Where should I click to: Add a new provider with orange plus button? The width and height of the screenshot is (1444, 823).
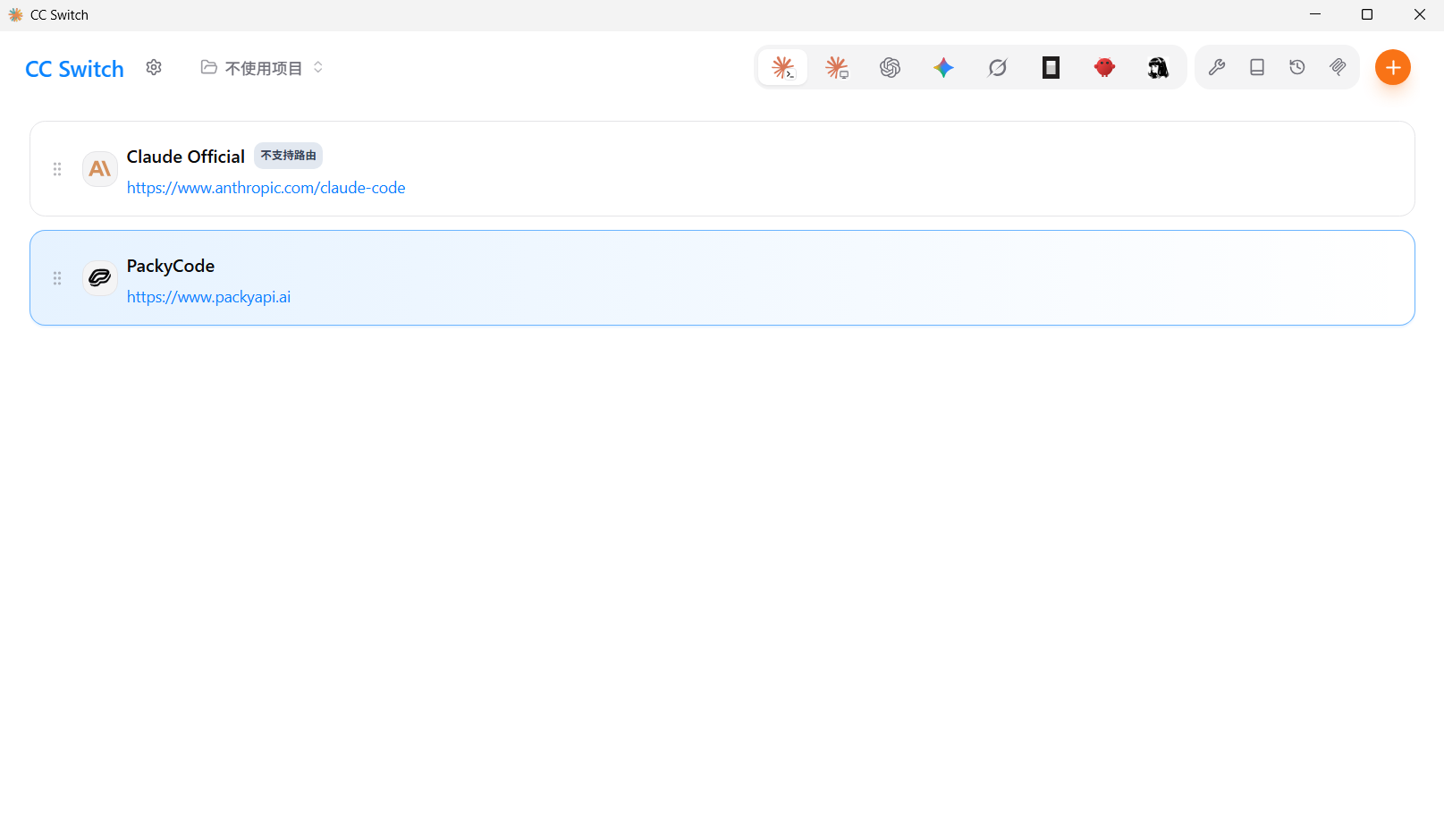coord(1393,67)
